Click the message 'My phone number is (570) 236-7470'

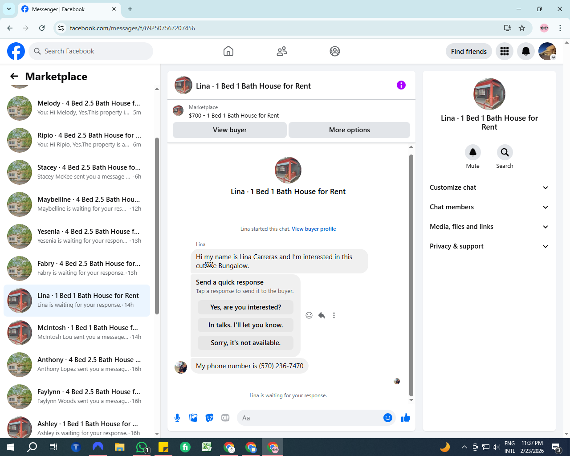pyautogui.click(x=249, y=366)
